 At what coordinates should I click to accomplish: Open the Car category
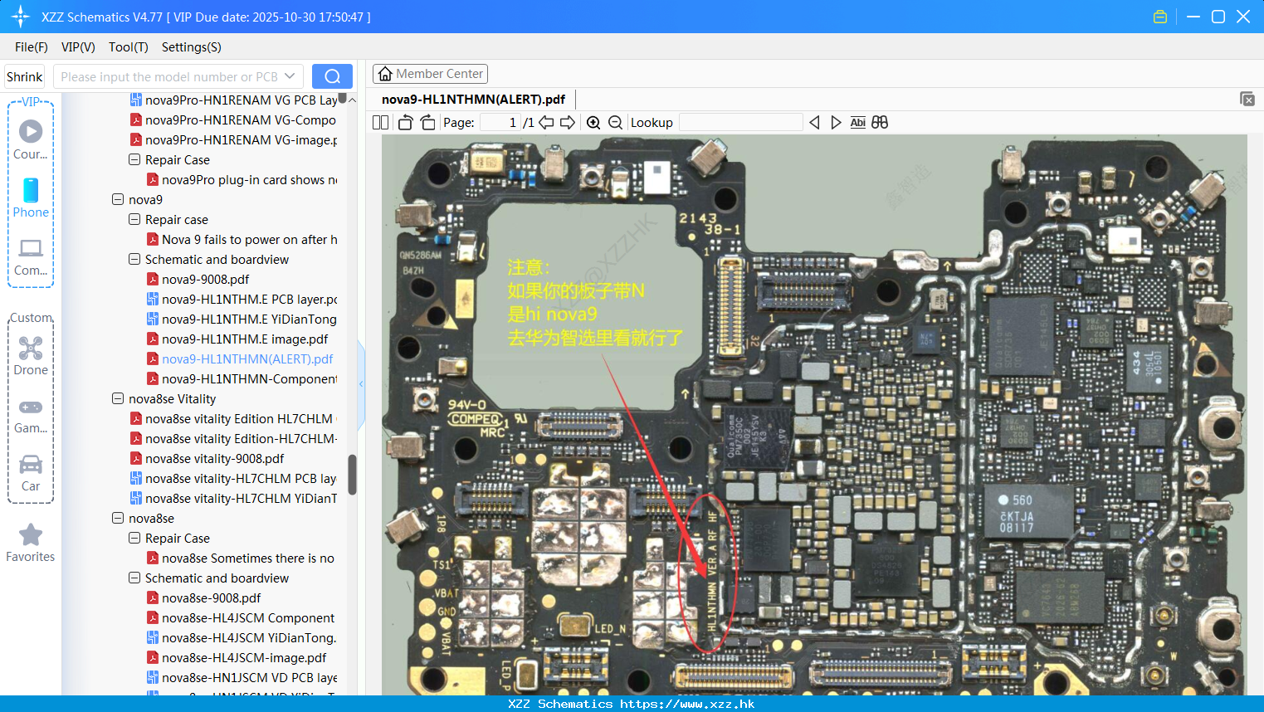point(31,472)
